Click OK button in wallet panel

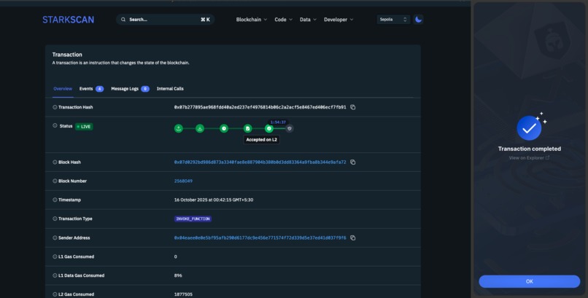click(529, 281)
